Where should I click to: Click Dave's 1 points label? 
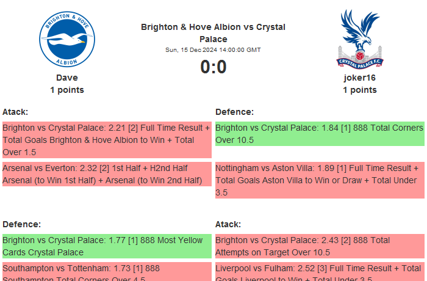pyautogui.click(x=67, y=90)
